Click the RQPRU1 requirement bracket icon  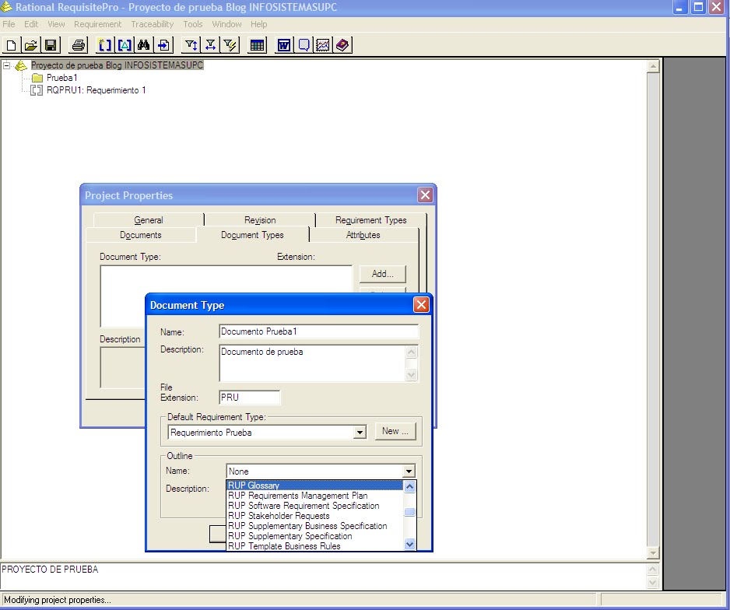(37, 90)
